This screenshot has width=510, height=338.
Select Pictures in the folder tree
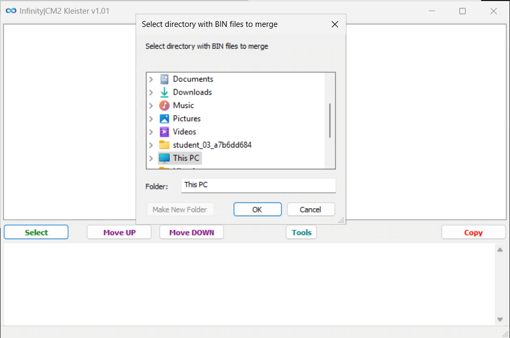(x=187, y=119)
